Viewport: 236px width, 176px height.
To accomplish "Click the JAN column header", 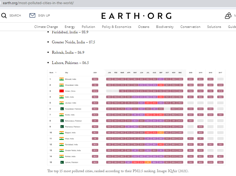I will coord(109,73).
